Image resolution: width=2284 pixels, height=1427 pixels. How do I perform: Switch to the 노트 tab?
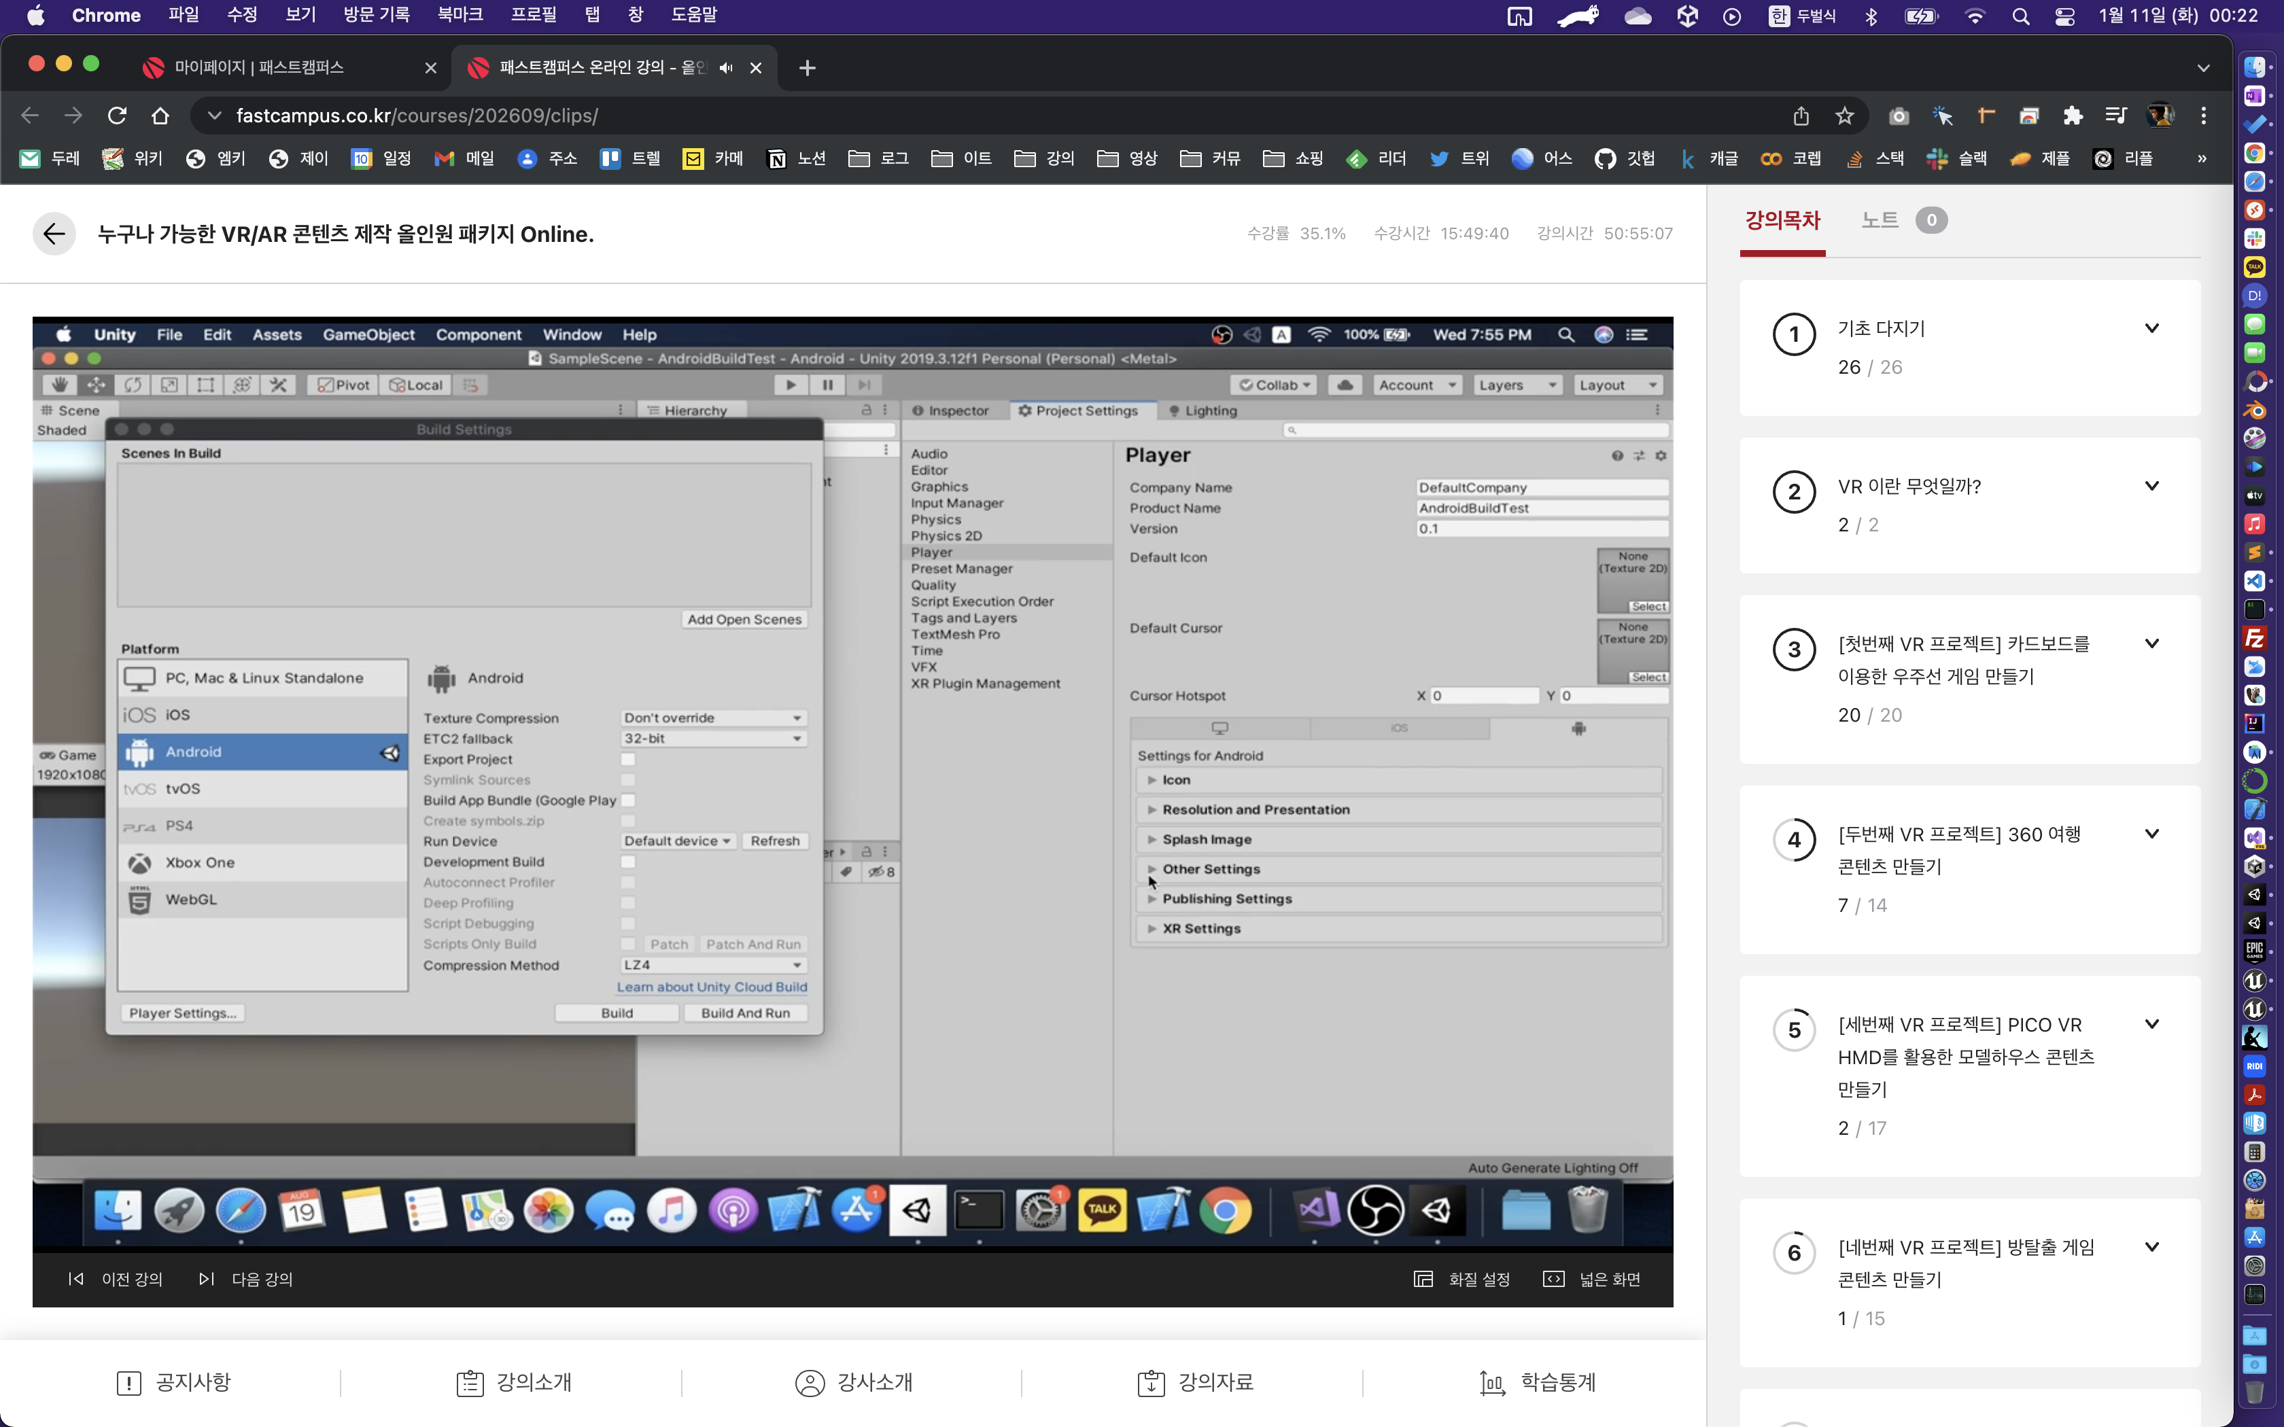pos(1879,220)
